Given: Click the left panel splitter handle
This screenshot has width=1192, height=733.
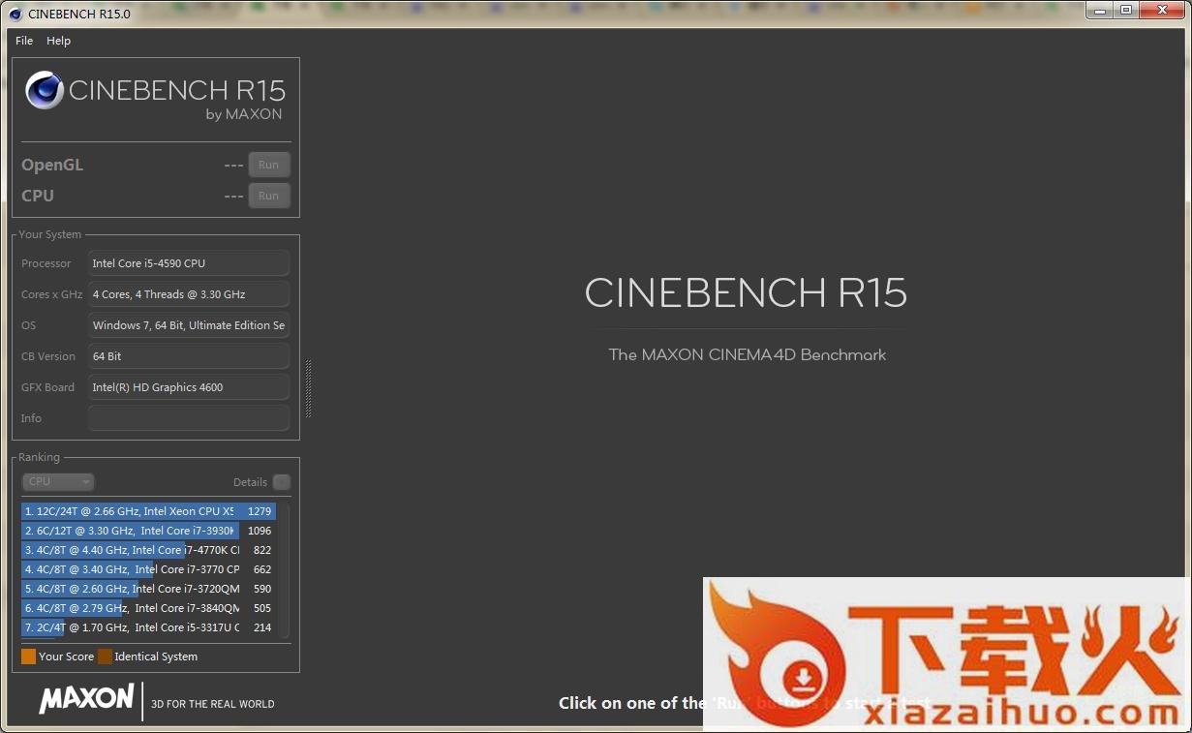Looking at the screenshot, I should (308, 388).
